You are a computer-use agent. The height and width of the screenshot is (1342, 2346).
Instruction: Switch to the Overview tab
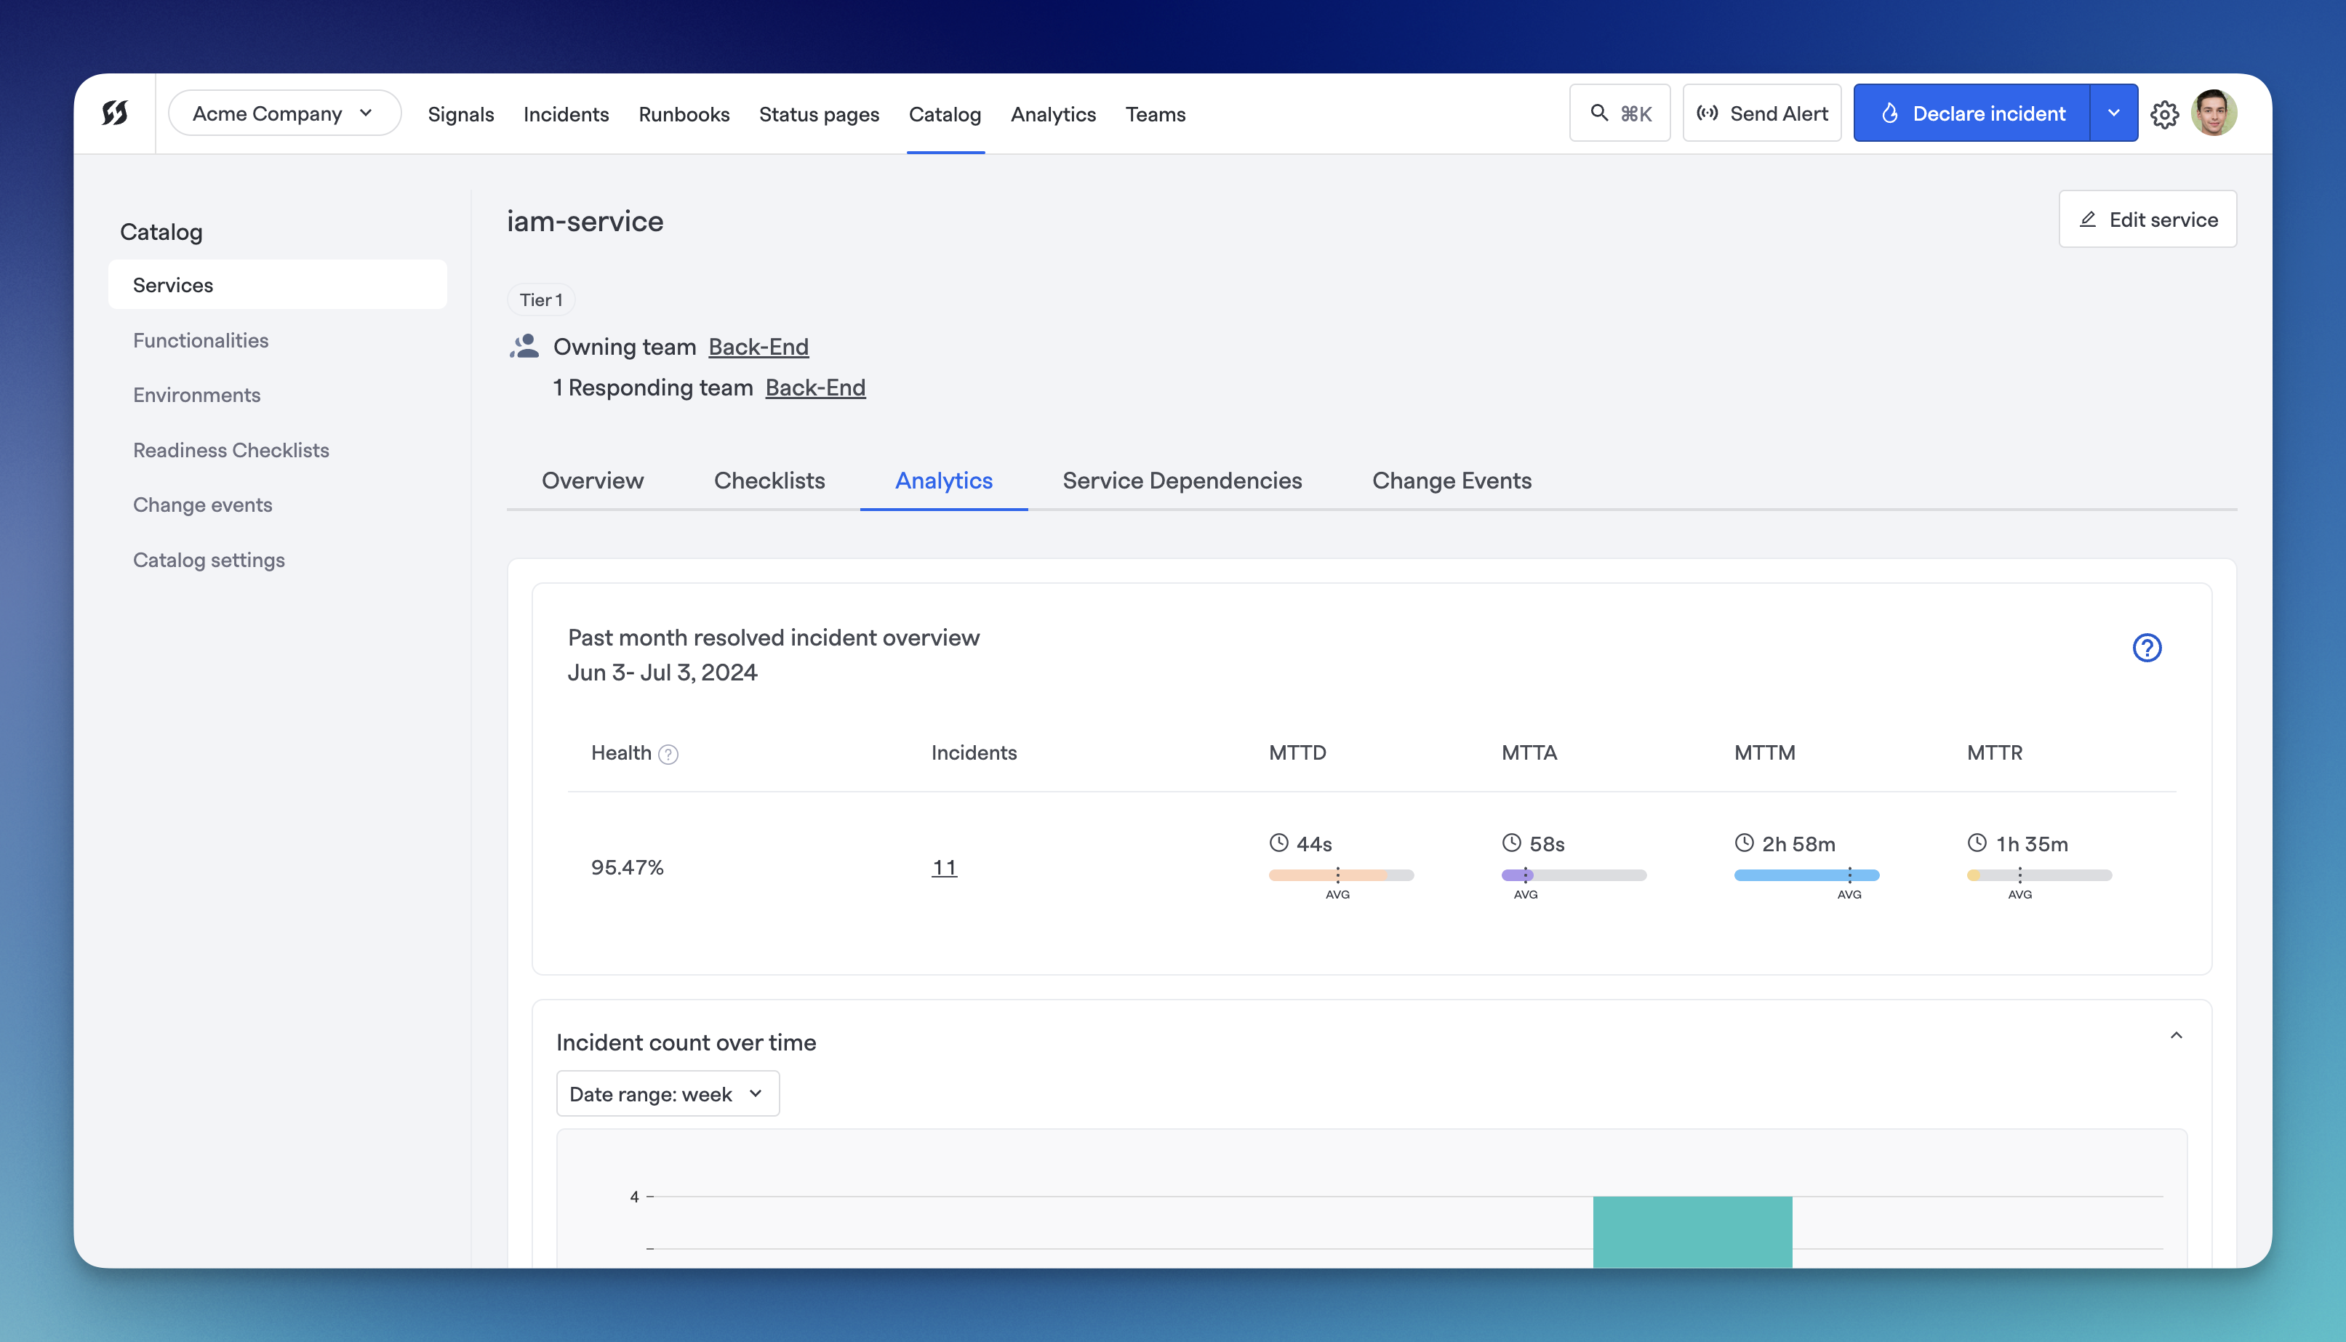pos(593,481)
